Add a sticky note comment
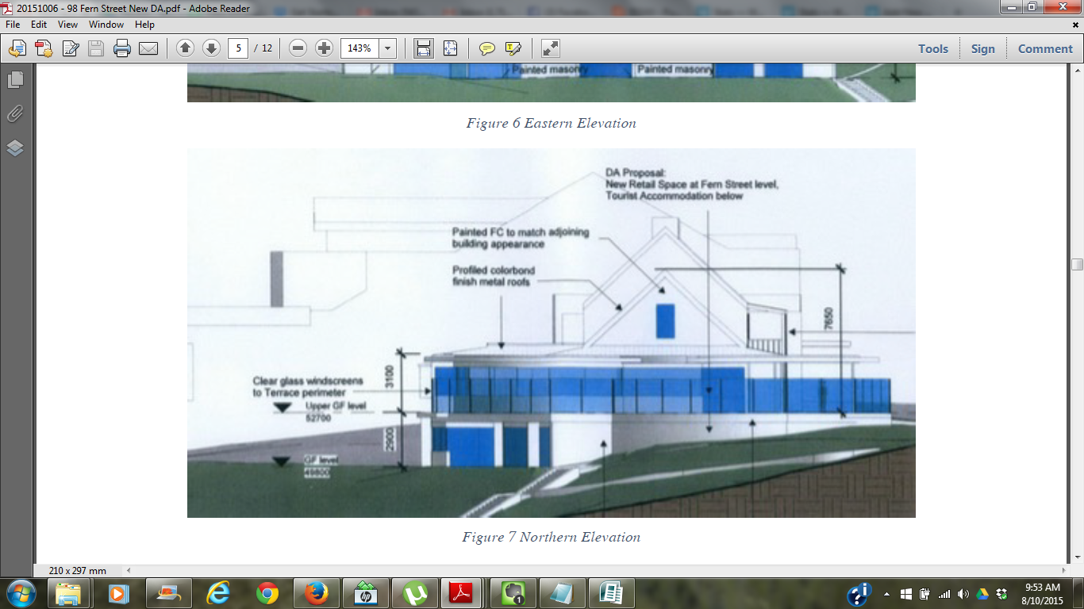Image resolution: width=1084 pixels, height=609 pixels. pos(486,48)
